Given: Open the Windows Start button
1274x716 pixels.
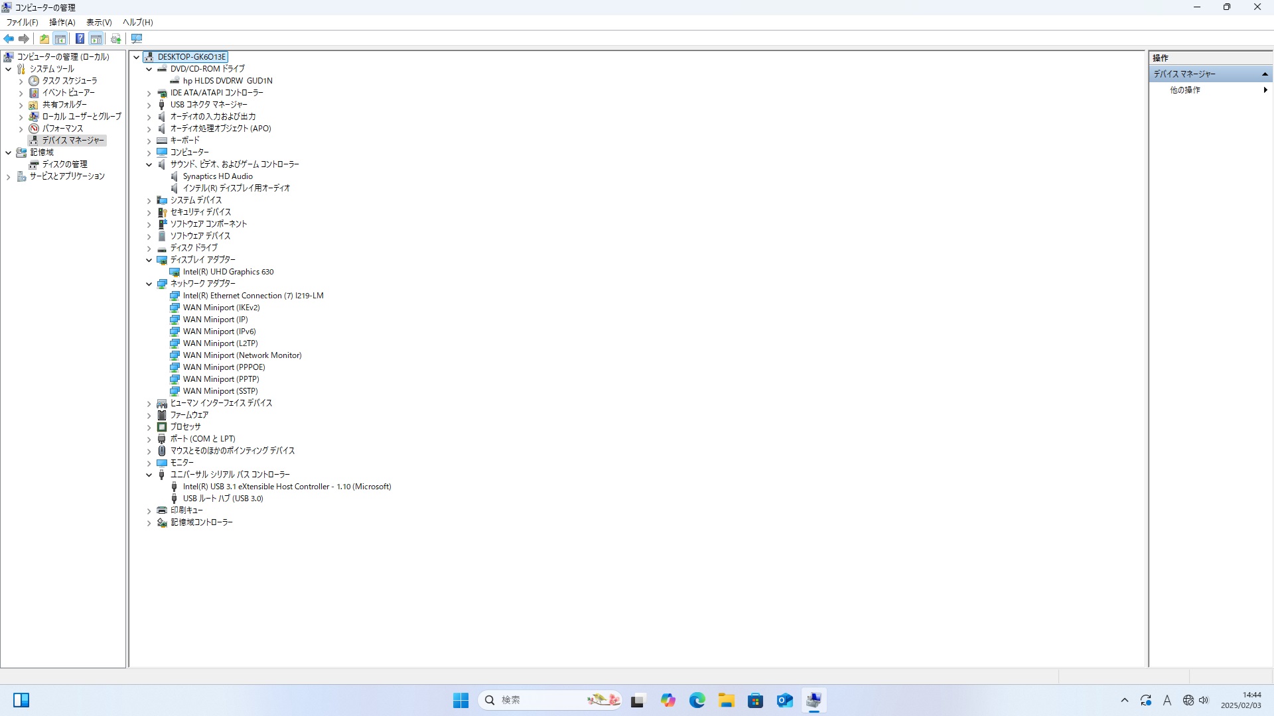Looking at the screenshot, I should (x=460, y=700).
